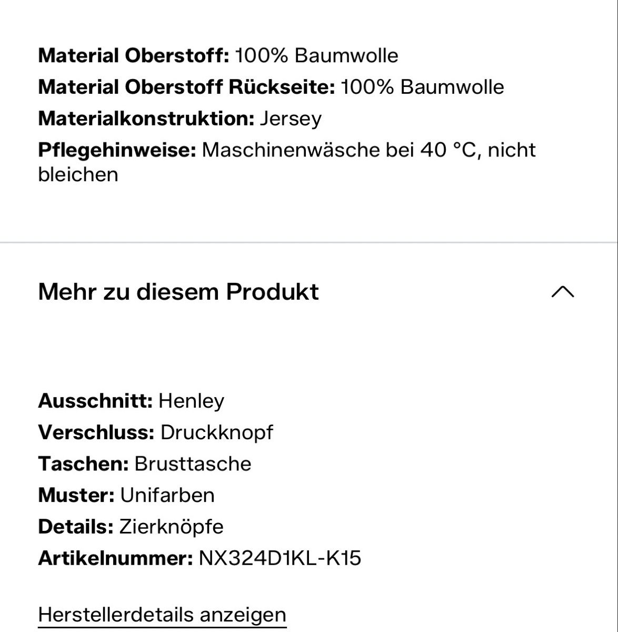The height and width of the screenshot is (632, 618).
Task: Click the 'Mehr zu diesem Produkt' heading
Action: pyautogui.click(x=178, y=291)
